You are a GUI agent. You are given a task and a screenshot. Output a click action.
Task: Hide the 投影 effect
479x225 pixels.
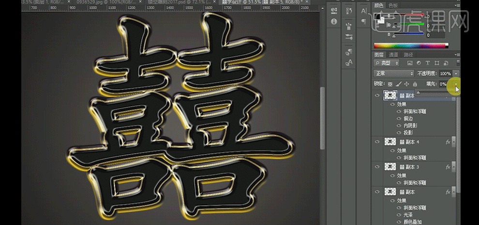pos(399,133)
